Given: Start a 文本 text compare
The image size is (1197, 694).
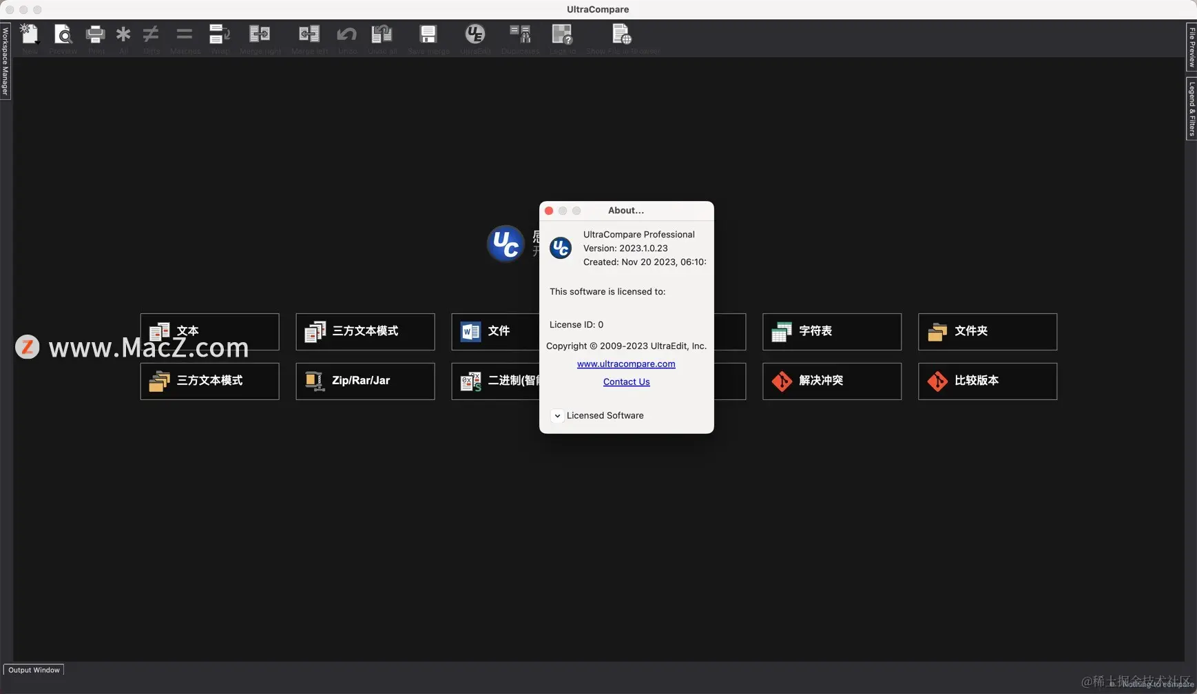Looking at the screenshot, I should point(210,332).
